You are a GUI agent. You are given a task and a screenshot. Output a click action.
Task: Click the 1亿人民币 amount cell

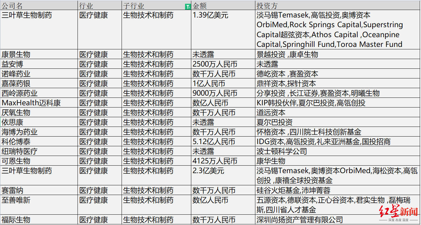[223, 83]
